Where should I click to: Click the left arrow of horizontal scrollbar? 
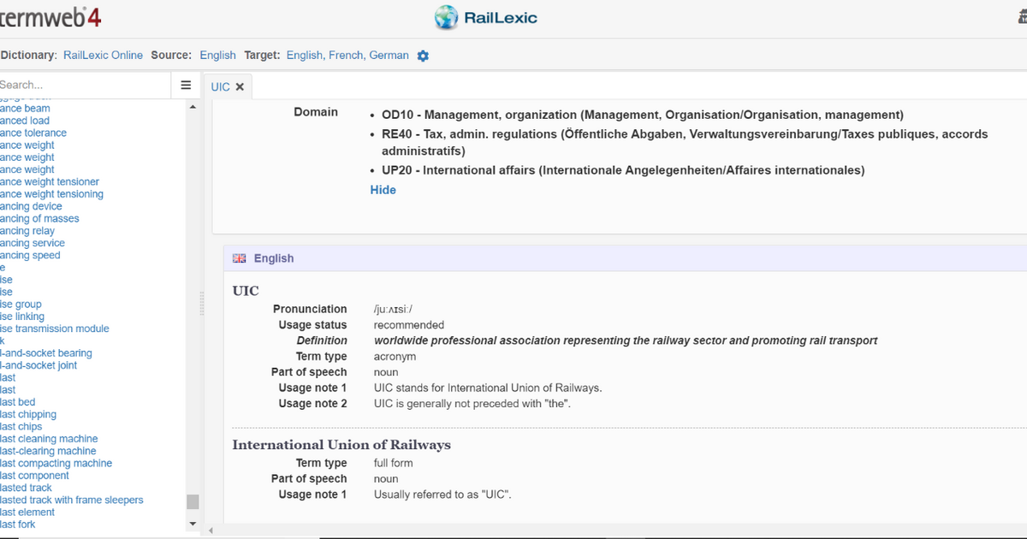coord(211,530)
